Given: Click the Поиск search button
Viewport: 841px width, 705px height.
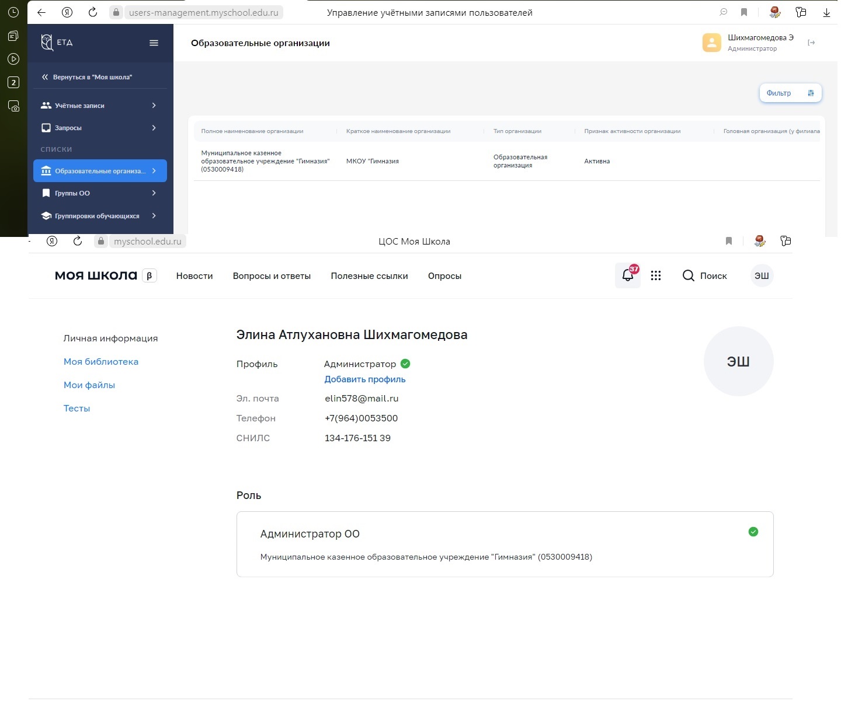Looking at the screenshot, I should [x=705, y=275].
